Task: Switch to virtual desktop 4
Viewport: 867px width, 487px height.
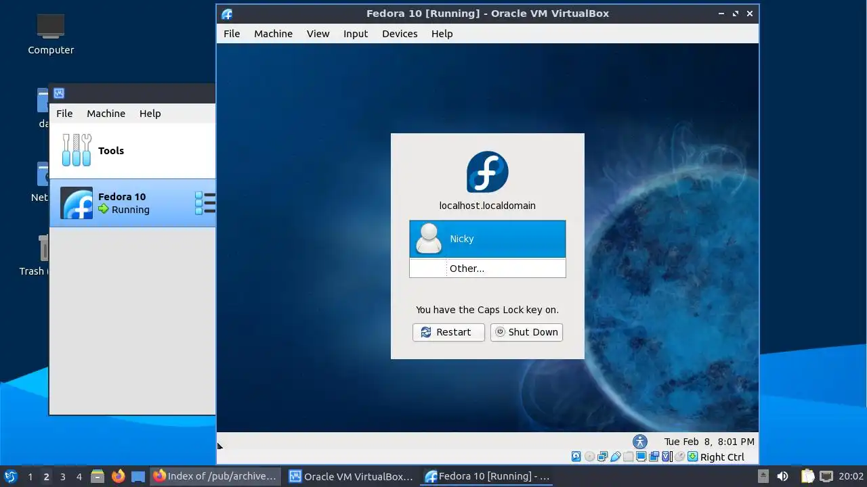Action: point(79,477)
